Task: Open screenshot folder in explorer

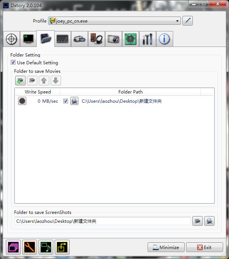Action: click(x=209, y=221)
